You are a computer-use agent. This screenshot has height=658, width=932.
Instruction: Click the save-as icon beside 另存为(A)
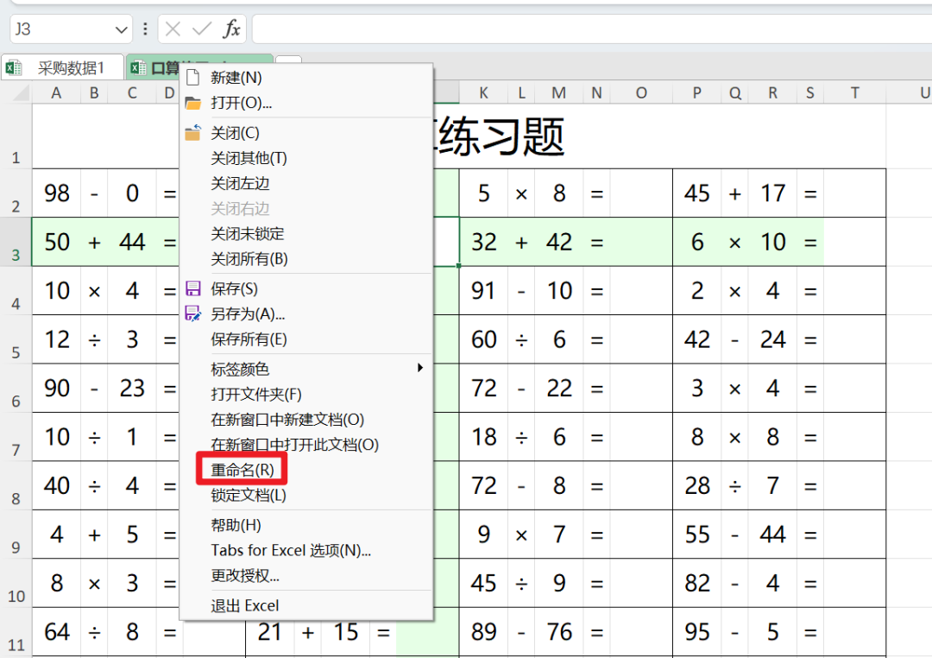[193, 313]
